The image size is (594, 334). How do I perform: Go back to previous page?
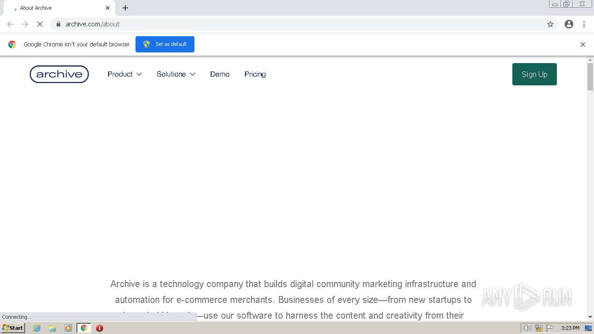10,24
